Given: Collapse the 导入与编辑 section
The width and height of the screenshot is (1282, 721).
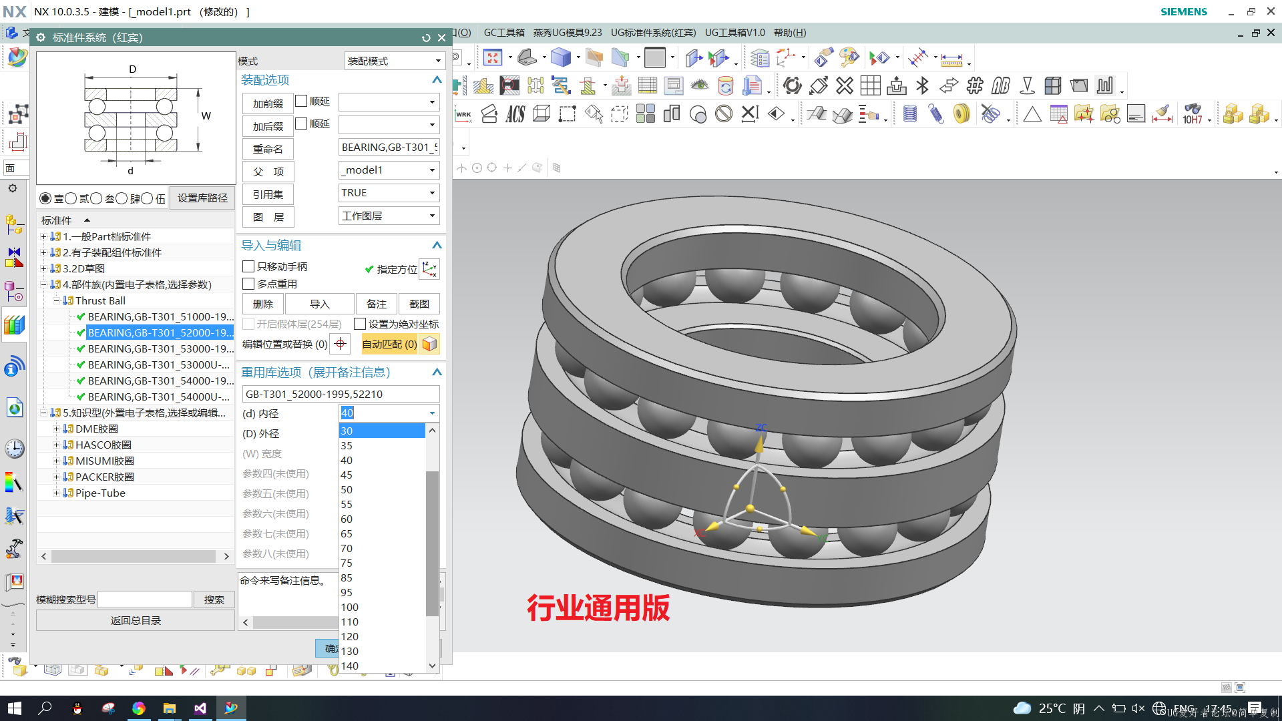Looking at the screenshot, I should point(437,245).
